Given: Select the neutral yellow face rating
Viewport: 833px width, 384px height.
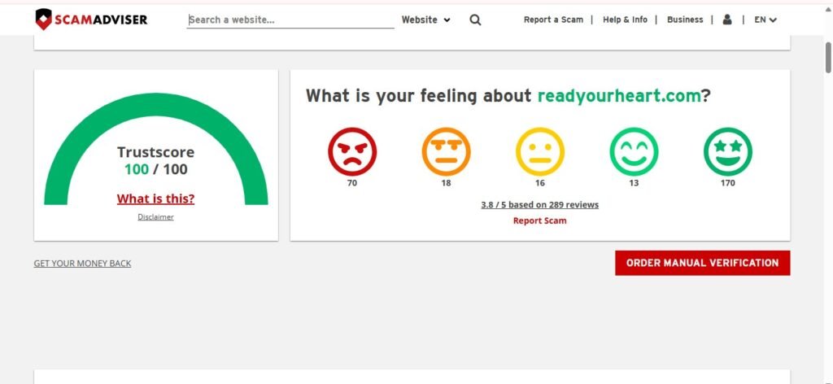Looking at the screenshot, I should (540, 152).
